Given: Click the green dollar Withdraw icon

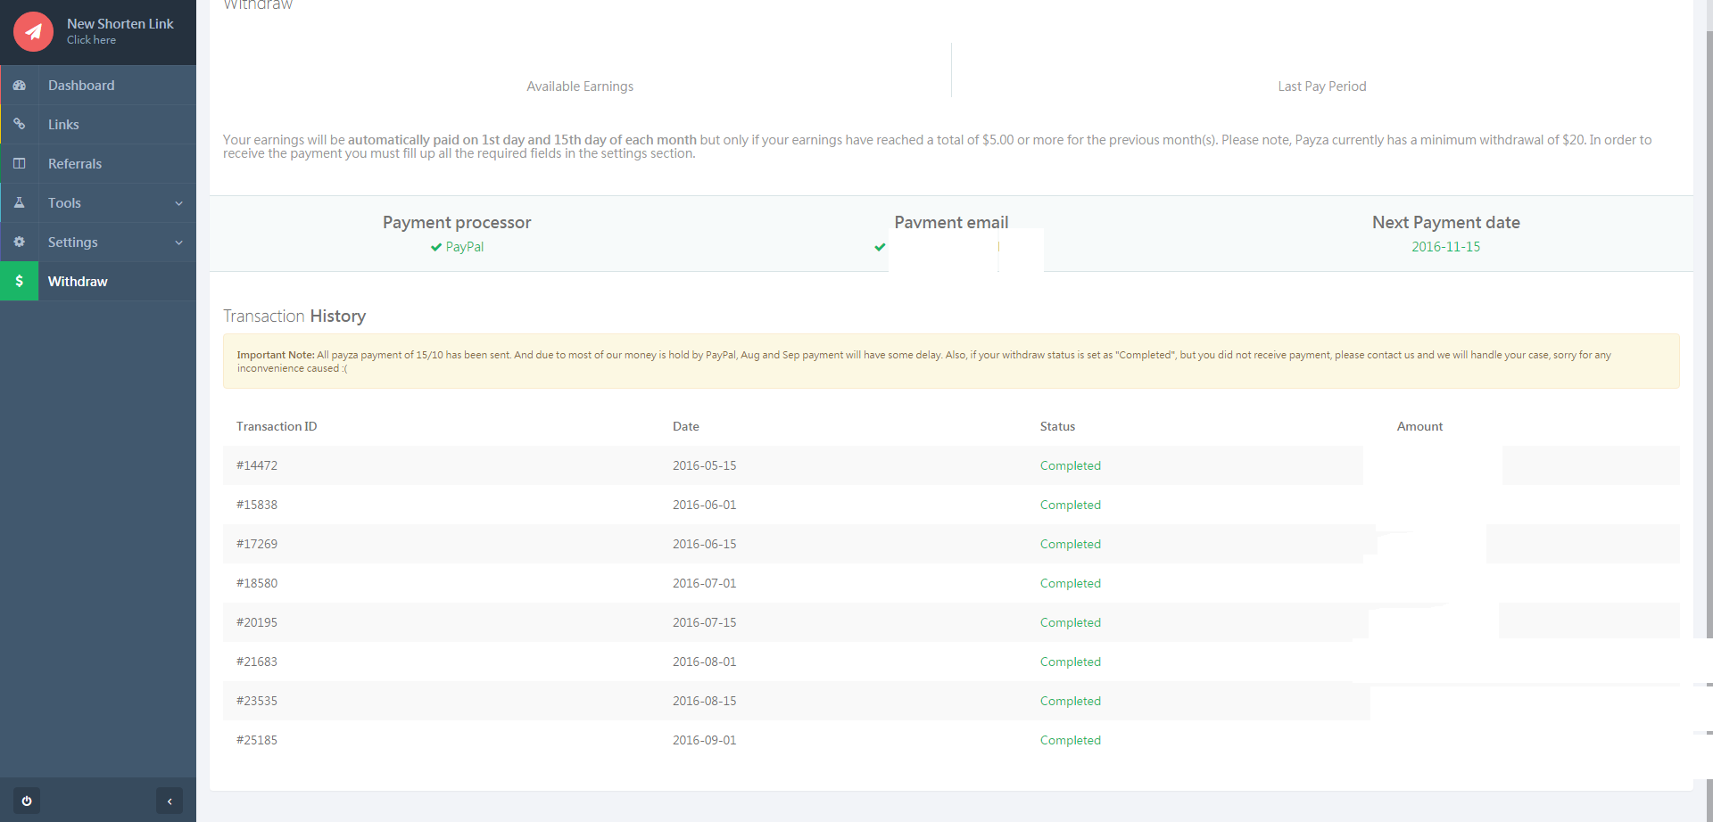Looking at the screenshot, I should 19,282.
